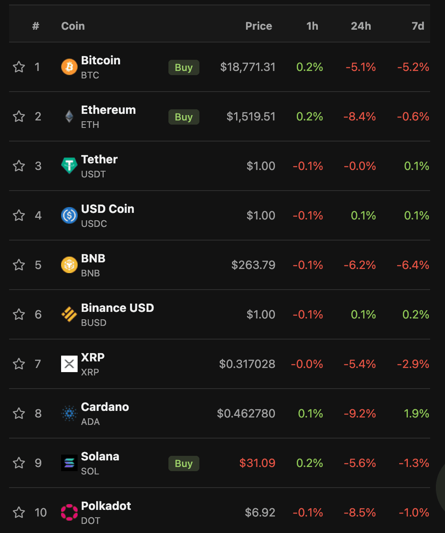445x533 pixels.
Task: Click the Solana logo icon
Action: 69,463
